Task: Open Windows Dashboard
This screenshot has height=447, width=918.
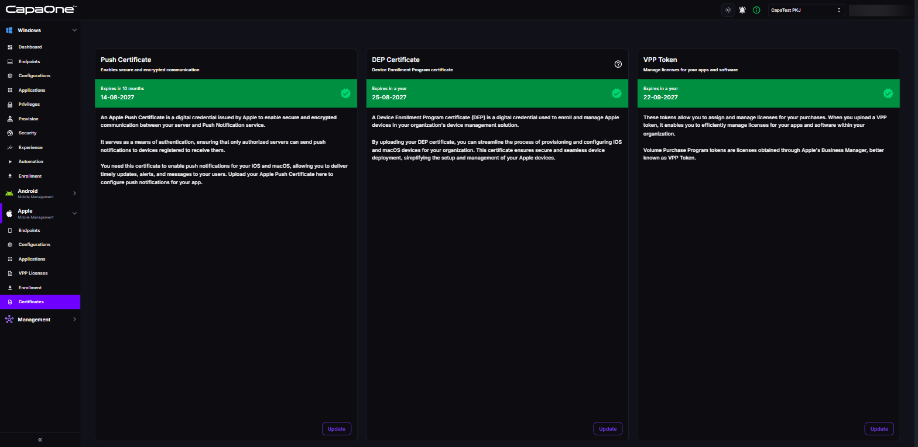Action: coord(40,47)
